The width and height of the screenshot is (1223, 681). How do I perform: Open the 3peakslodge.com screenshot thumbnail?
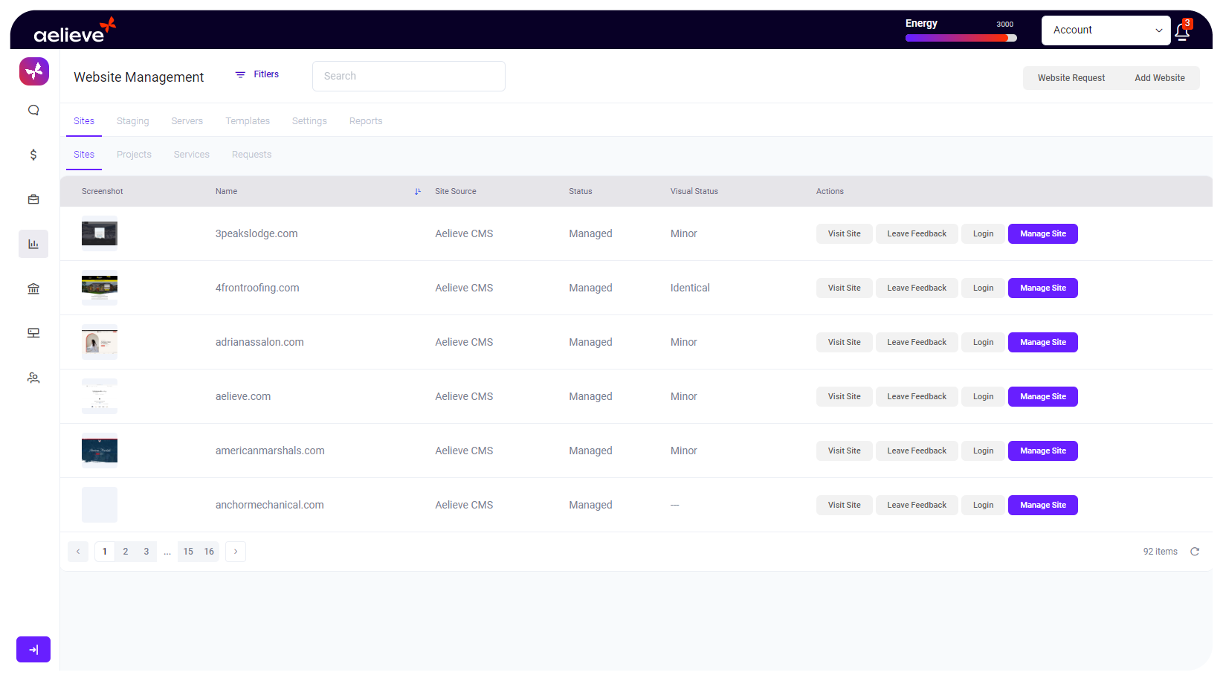click(100, 233)
